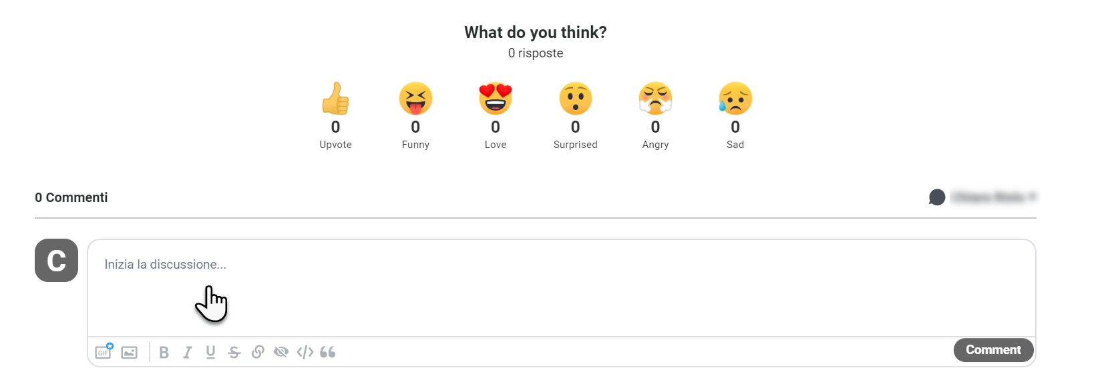The height and width of the screenshot is (384, 1114).
Task: React with the Angry emoji
Action: [x=655, y=99]
